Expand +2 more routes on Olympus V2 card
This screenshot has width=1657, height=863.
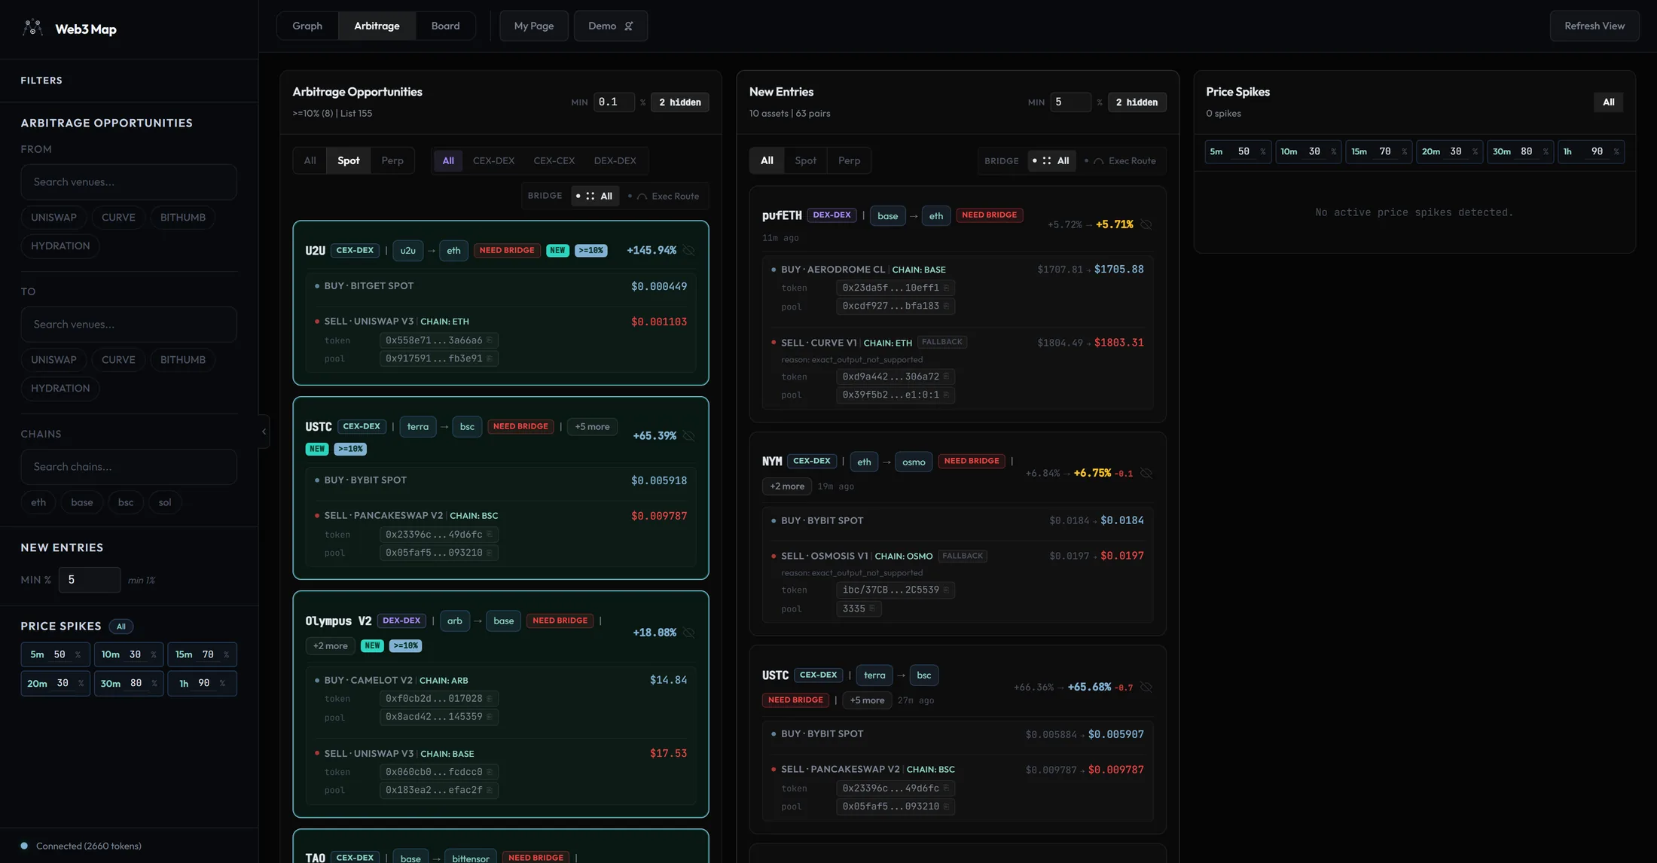click(x=330, y=646)
